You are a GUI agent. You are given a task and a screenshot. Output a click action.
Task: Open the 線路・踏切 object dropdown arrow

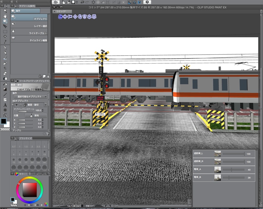pos(45,105)
